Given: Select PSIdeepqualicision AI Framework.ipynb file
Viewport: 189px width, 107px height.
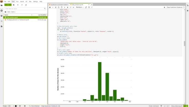Looking at the screenshot, I should coord(25,20).
